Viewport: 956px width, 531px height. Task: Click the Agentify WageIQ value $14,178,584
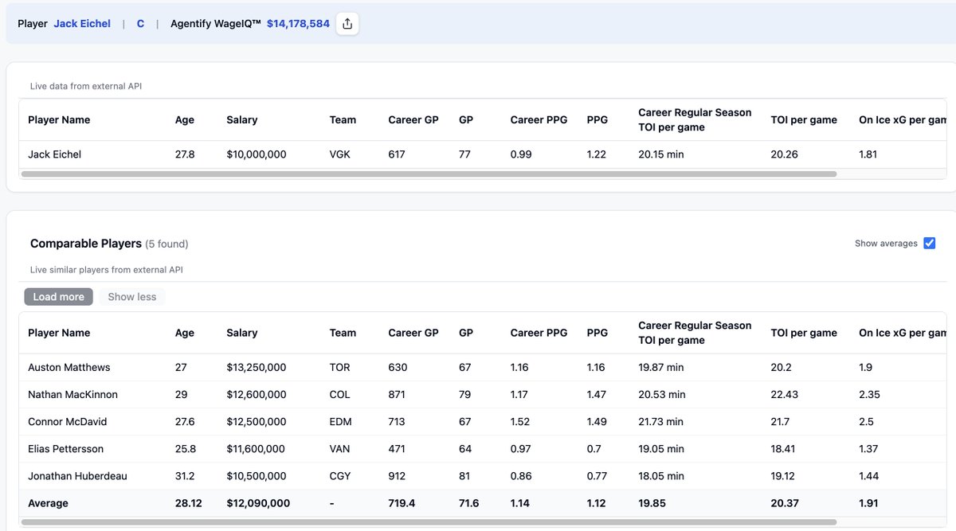(297, 23)
